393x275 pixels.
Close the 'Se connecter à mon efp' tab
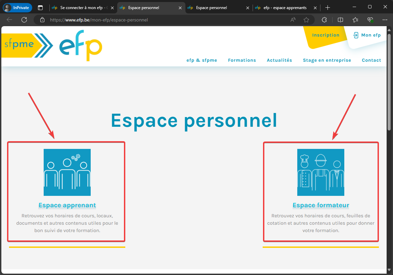(112, 8)
